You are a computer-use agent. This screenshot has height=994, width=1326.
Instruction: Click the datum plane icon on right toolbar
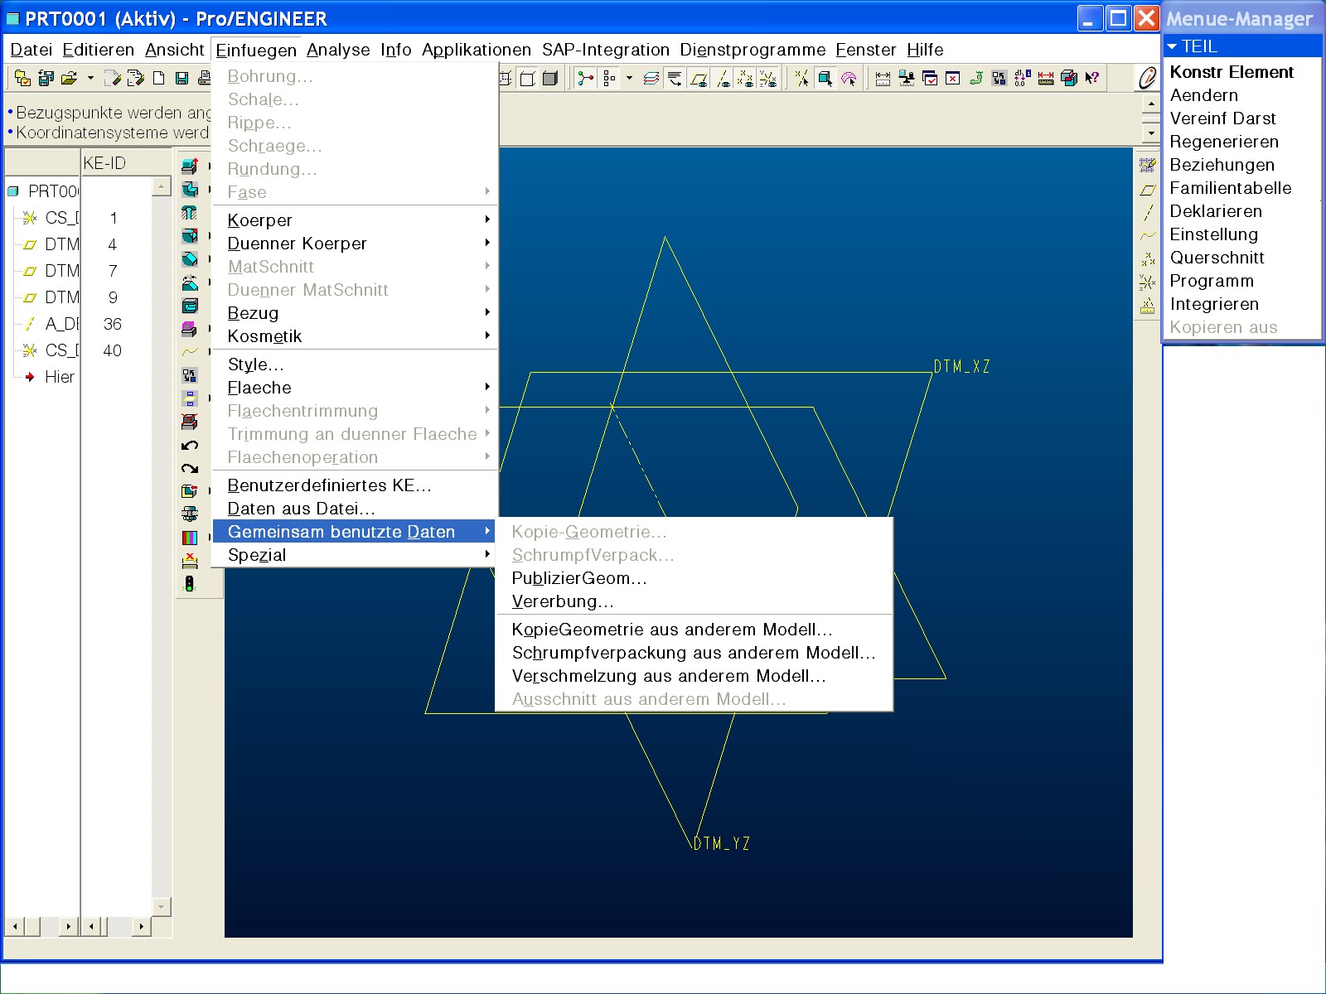click(x=1148, y=190)
